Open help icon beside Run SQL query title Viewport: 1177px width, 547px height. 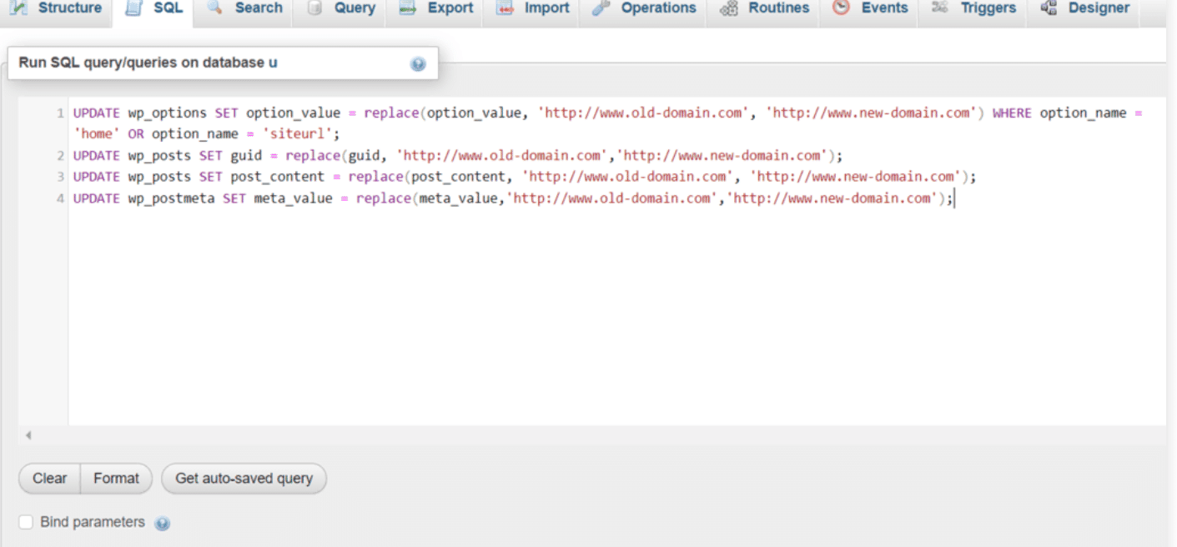(x=418, y=64)
